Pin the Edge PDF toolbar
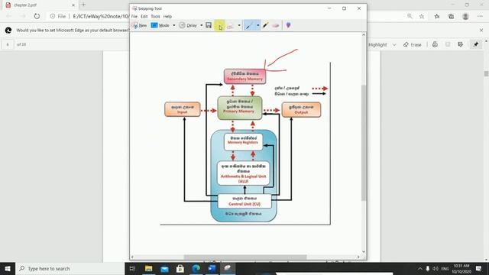Screen dimensions: 489x275 click(476, 44)
